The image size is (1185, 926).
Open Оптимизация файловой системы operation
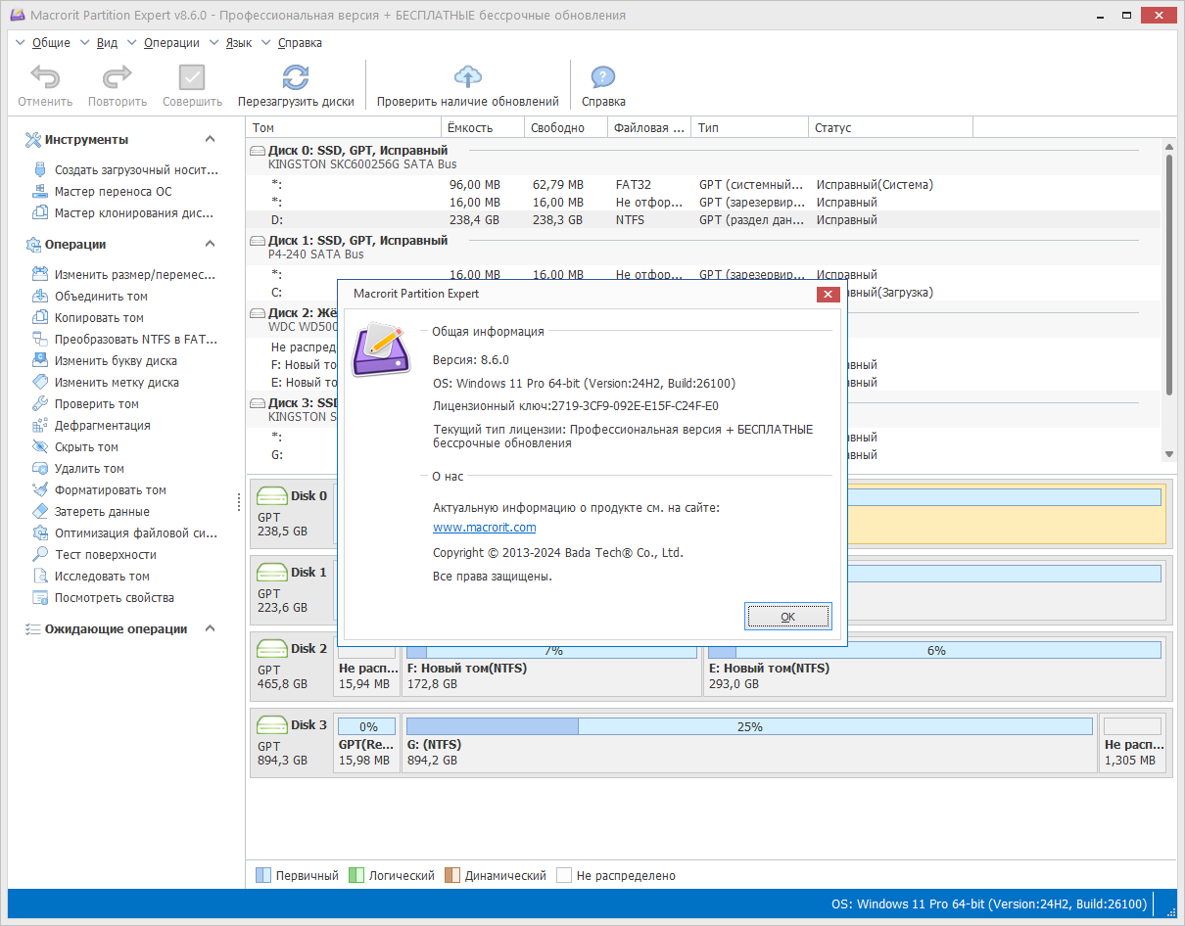[x=124, y=532]
